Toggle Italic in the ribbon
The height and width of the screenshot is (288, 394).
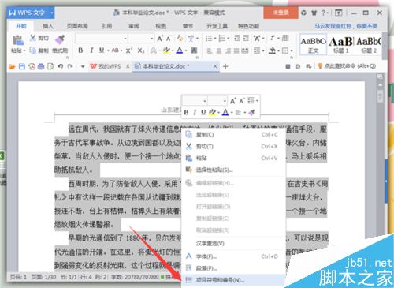tap(91, 50)
